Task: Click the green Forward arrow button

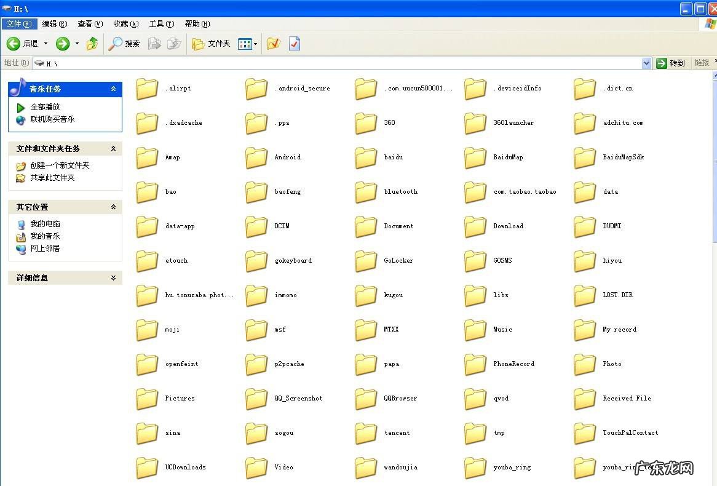Action: 63,44
